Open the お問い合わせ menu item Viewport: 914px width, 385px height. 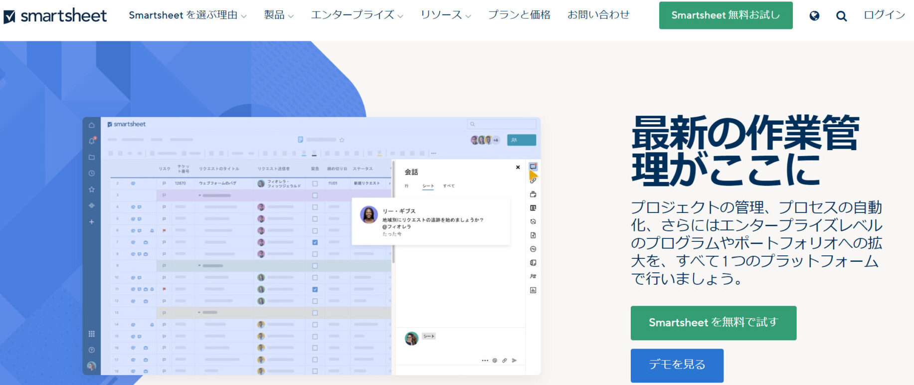tap(598, 15)
